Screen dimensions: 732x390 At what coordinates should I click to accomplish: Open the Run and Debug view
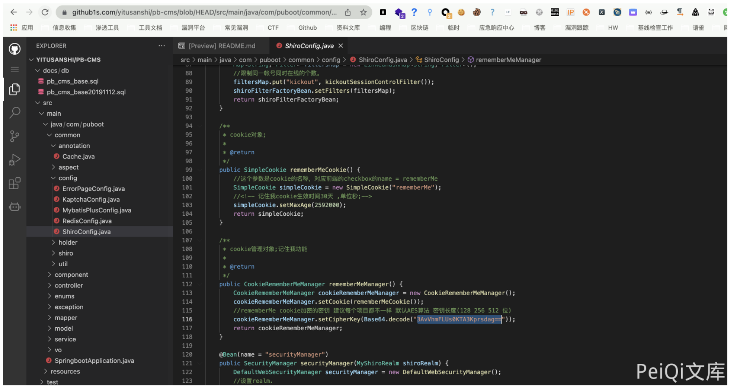pyautogui.click(x=14, y=160)
